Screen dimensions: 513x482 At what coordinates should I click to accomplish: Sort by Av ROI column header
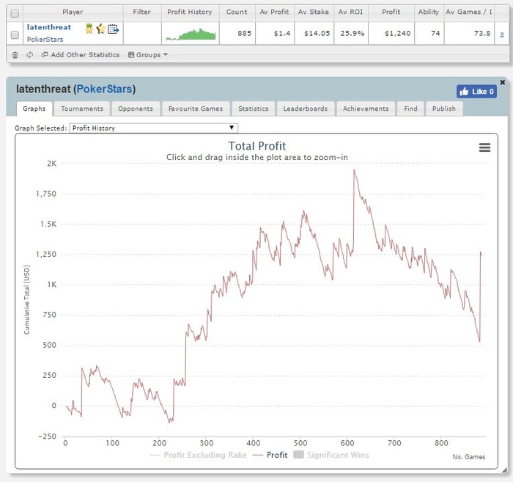point(350,12)
